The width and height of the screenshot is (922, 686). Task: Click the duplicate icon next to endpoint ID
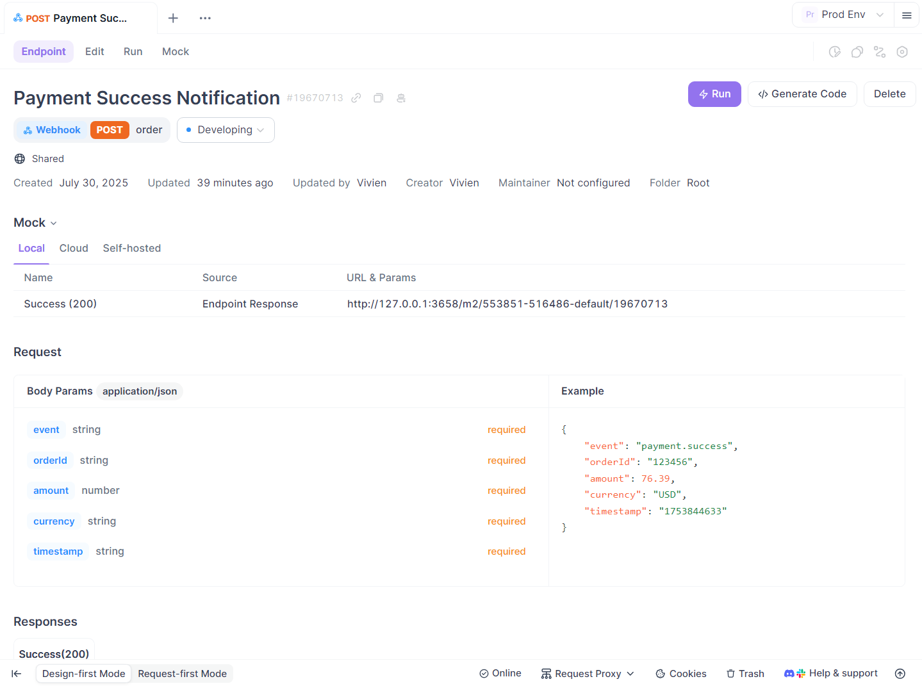[379, 98]
